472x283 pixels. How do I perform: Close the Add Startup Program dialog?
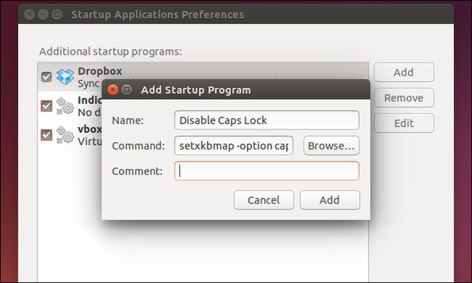113,90
